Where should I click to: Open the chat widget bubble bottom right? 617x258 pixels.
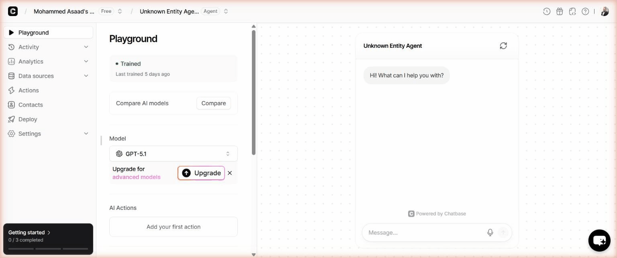pos(599,240)
